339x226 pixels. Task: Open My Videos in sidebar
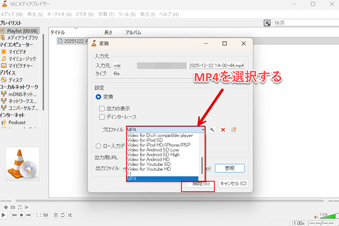tap(18, 52)
